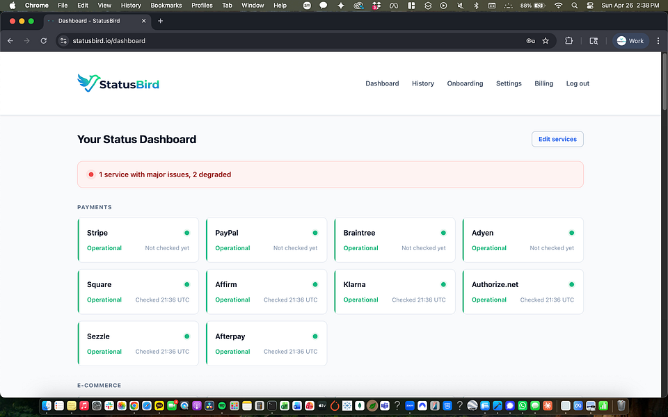Open KakaoTalk from the dock

click(x=159, y=405)
